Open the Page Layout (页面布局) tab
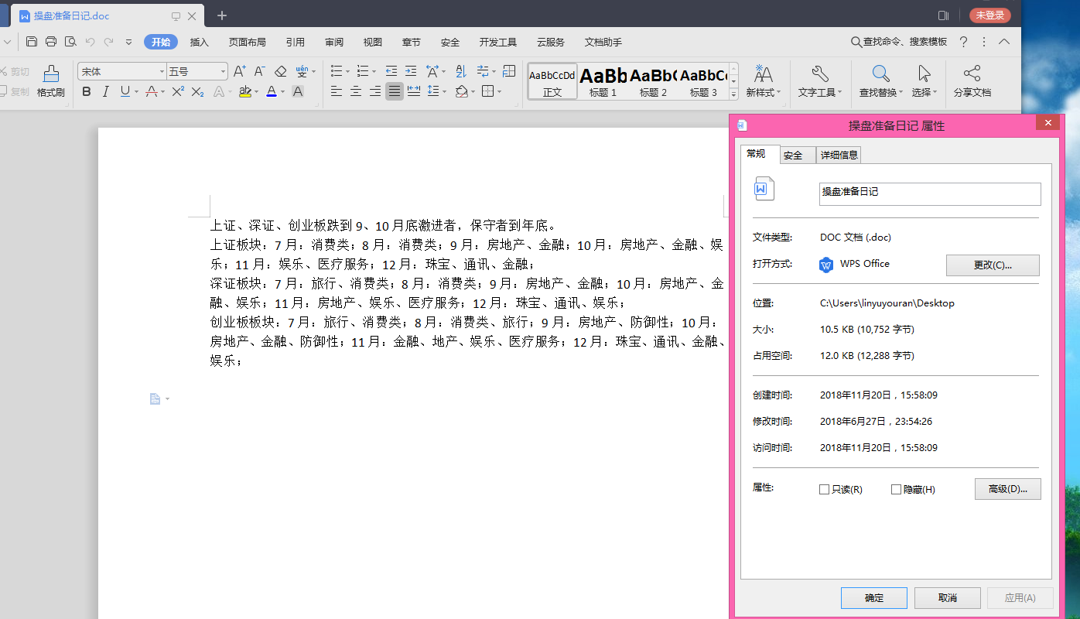The width and height of the screenshot is (1080, 619). pyautogui.click(x=248, y=42)
